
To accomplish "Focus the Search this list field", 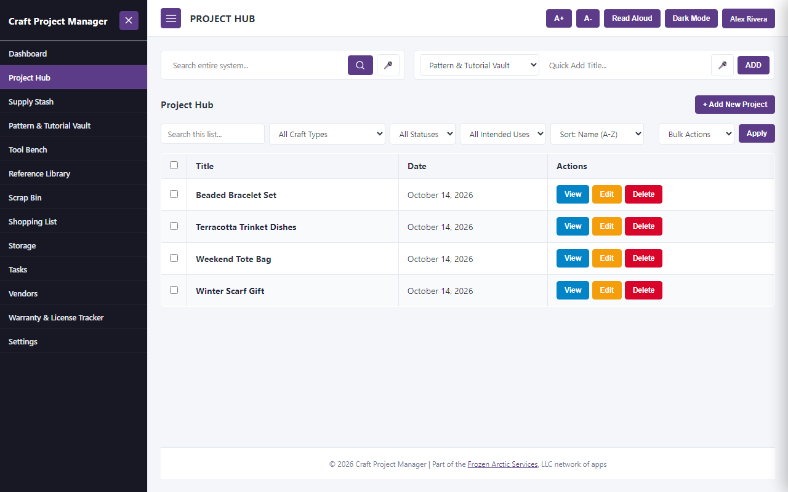I will tap(212, 134).
